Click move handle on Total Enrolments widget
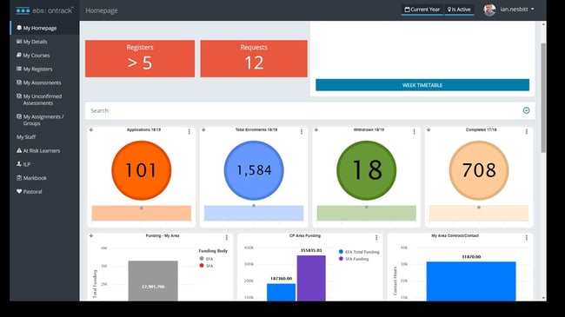 tap(203, 129)
